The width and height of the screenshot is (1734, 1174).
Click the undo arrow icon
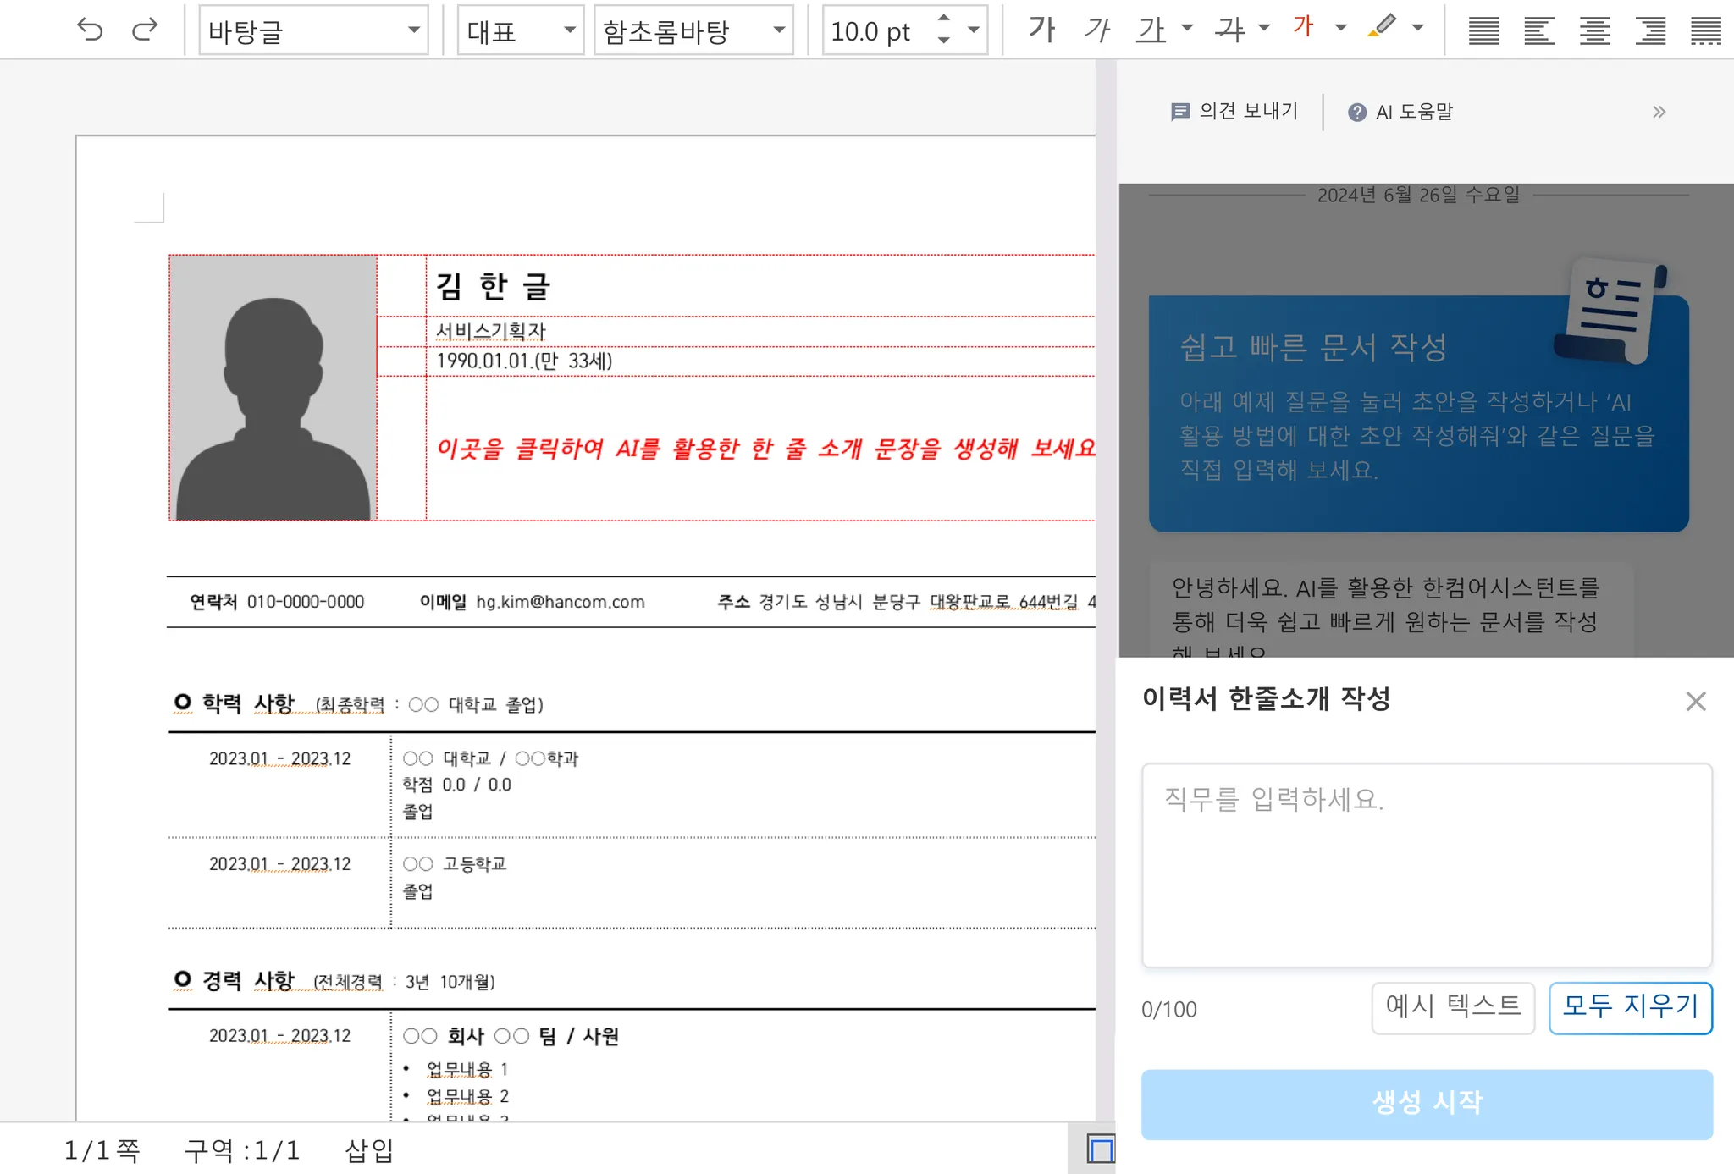tap(90, 30)
